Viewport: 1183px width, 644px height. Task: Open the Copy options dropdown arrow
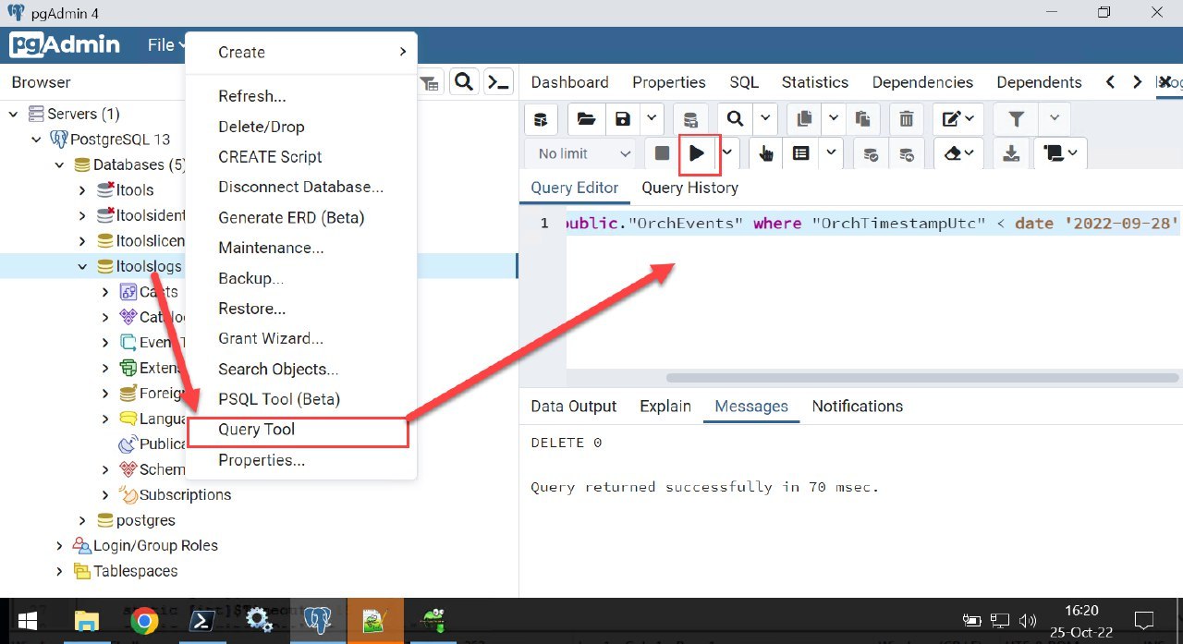point(833,118)
